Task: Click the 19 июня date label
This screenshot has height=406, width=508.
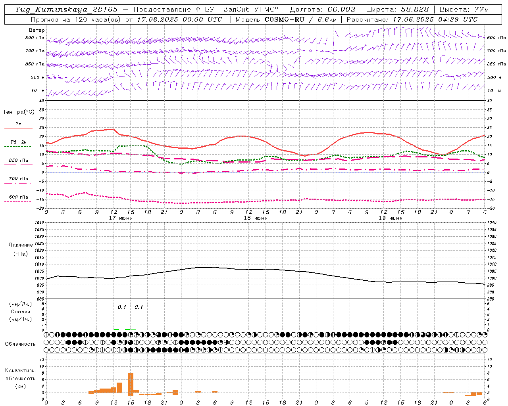Action: [391, 218]
